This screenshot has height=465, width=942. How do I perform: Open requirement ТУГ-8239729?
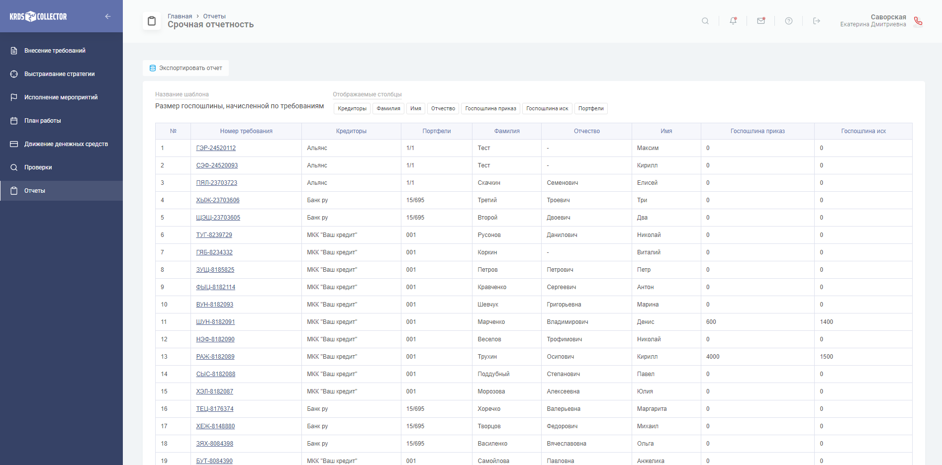click(x=214, y=235)
